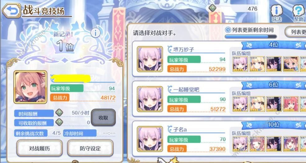Image resolution: width=306 pixels, height=163 pixels.
Task: Select opponent 一起睡觉吧 at rank 6
Action: (x=219, y=99)
